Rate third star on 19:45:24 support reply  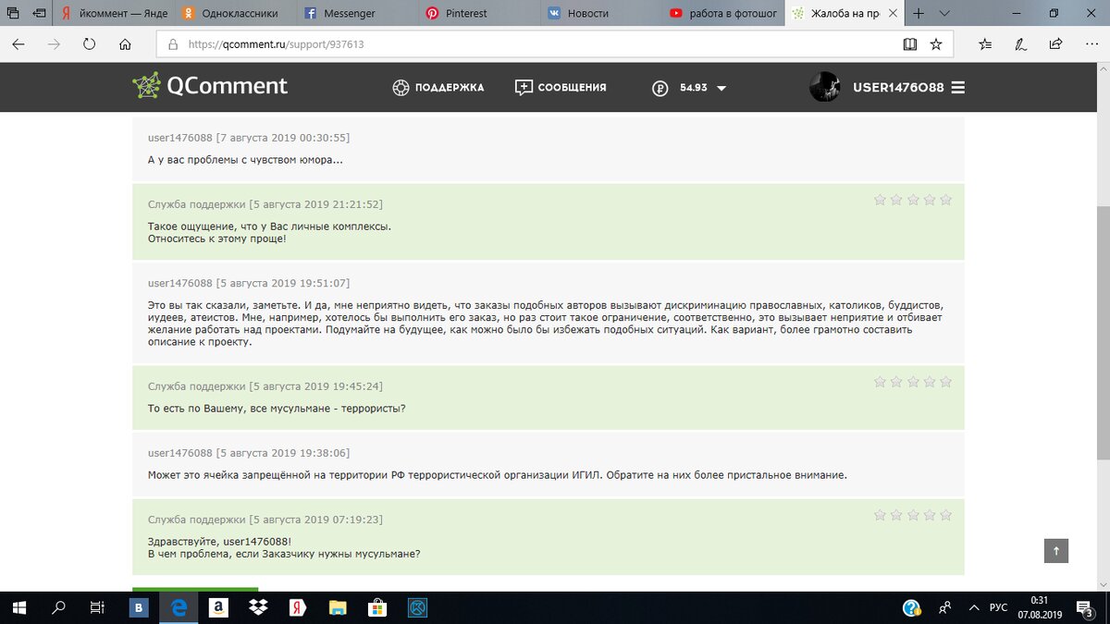pos(913,382)
